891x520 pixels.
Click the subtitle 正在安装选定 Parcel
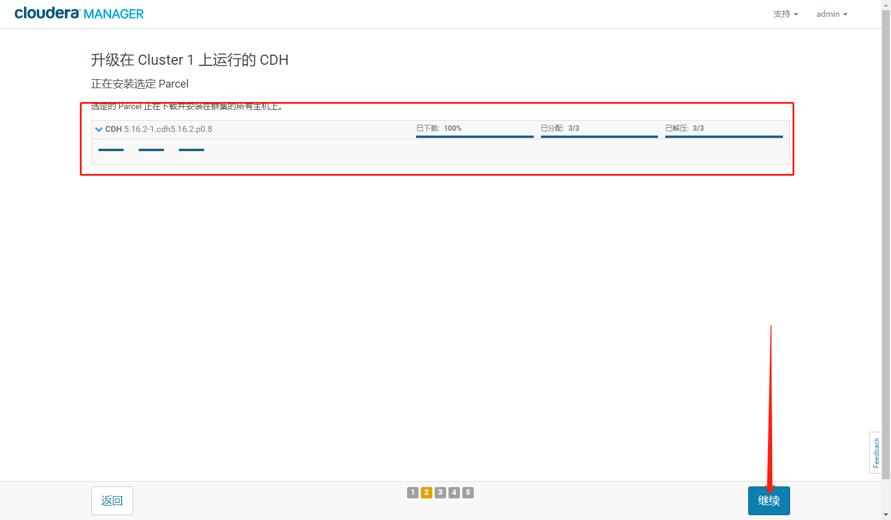pyautogui.click(x=140, y=84)
